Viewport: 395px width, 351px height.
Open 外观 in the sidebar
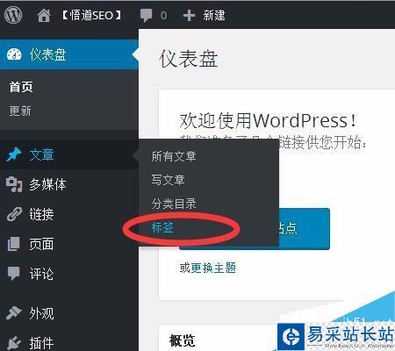point(41,313)
